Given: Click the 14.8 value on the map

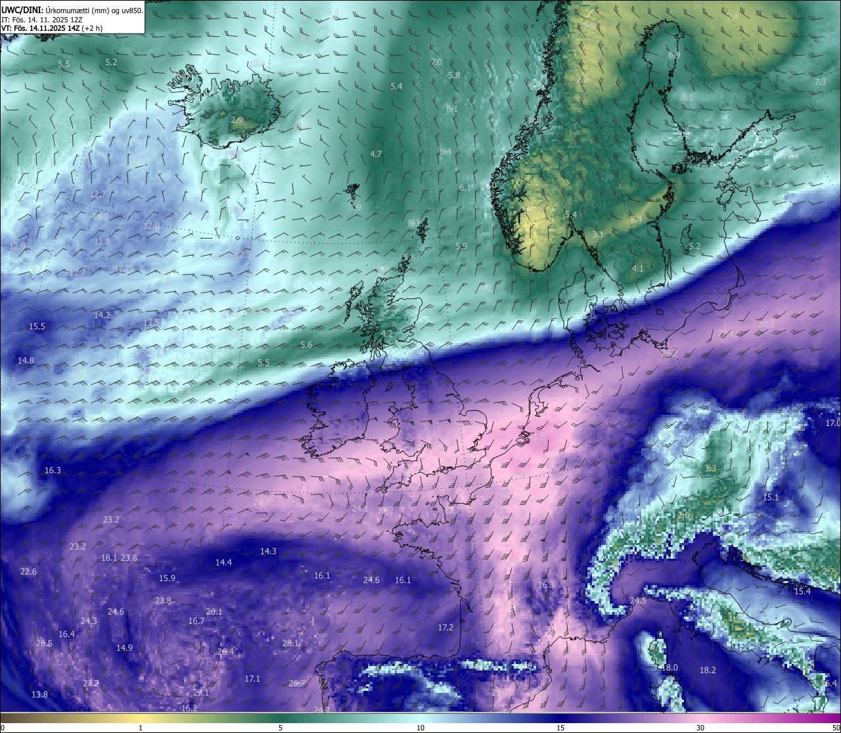Looking at the screenshot, I should tap(26, 361).
